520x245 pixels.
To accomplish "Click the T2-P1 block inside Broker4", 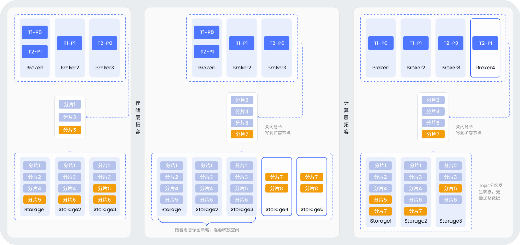I will (x=485, y=43).
